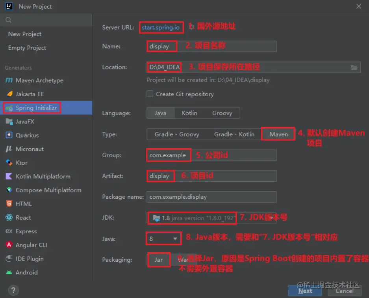Open the start.spring.io server URL link
369x298 pixels.
(x=161, y=27)
